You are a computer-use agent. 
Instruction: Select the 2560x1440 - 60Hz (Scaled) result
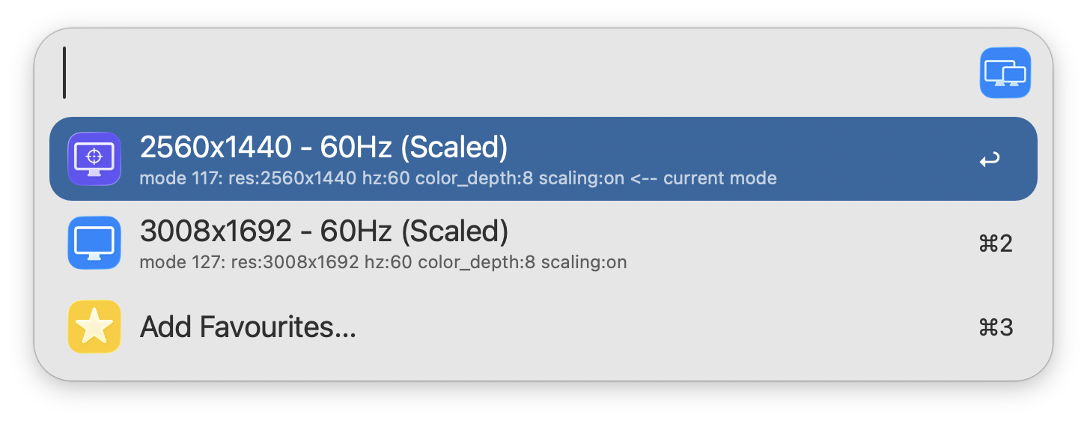pyautogui.click(x=323, y=148)
